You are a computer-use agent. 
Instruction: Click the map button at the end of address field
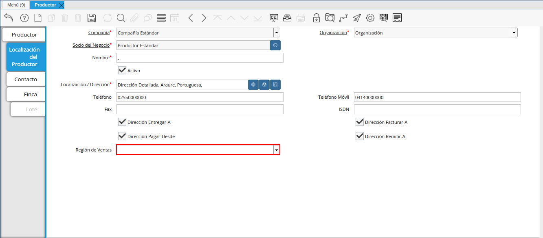click(x=275, y=84)
